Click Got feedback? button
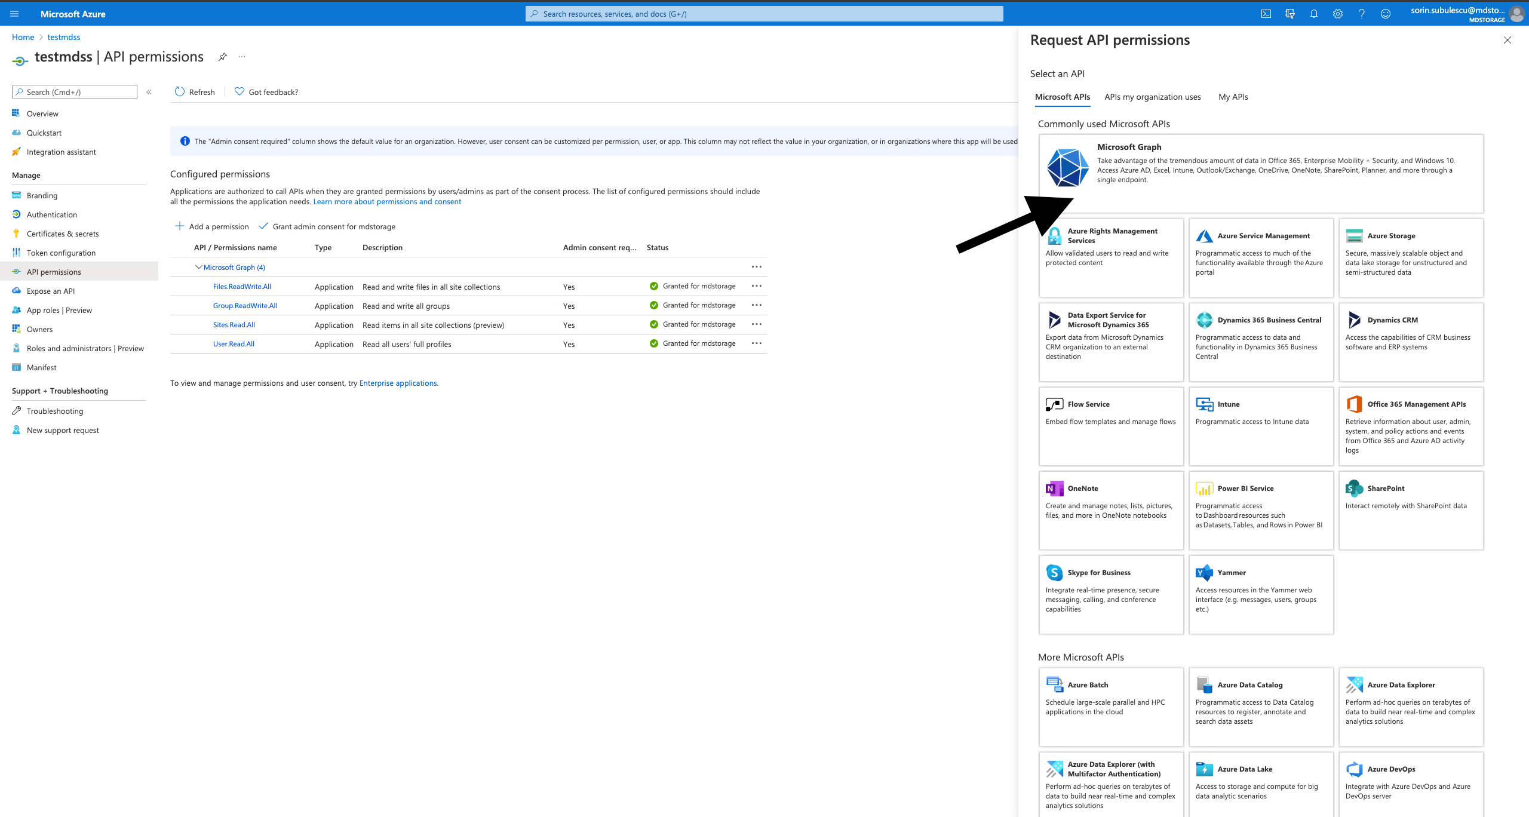1529x817 pixels. point(266,92)
